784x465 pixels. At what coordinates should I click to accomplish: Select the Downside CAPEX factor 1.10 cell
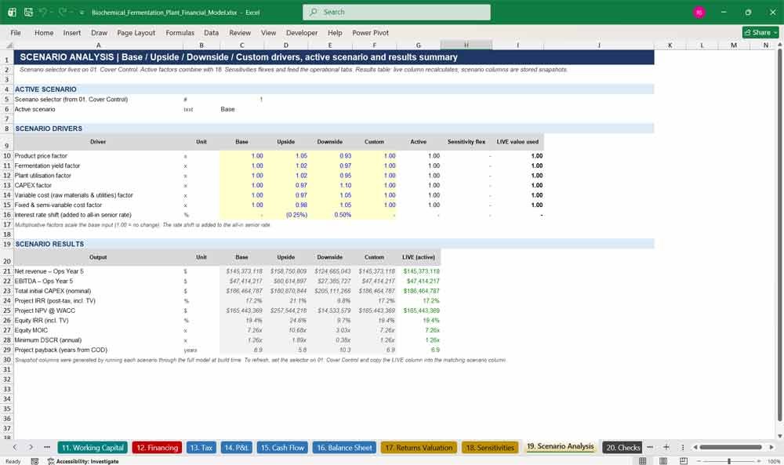click(x=330, y=186)
